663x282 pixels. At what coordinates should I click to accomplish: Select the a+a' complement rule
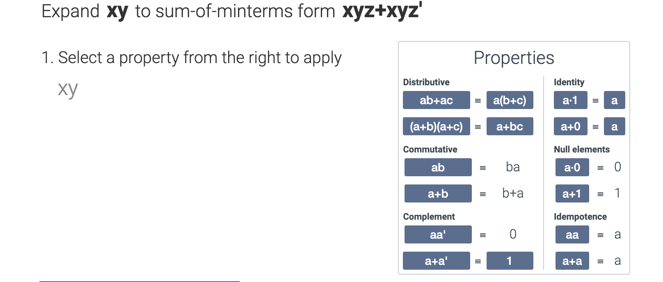tap(437, 261)
